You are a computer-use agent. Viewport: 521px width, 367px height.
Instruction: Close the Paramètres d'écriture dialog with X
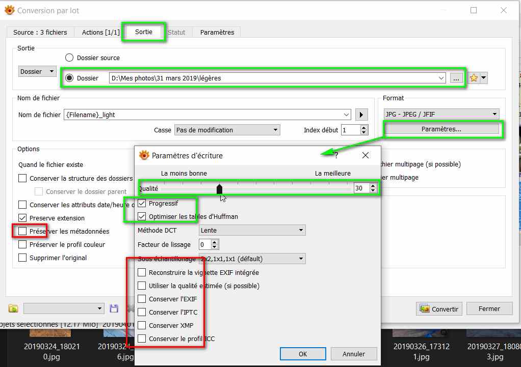tap(365, 155)
